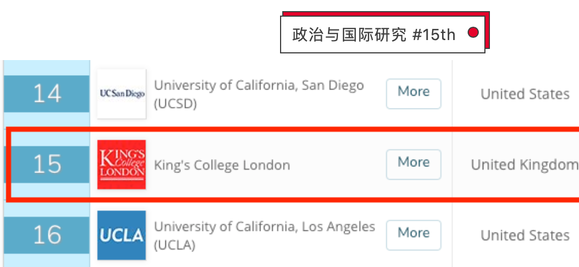Click the (UCLA) abbreviation text

[174, 245]
